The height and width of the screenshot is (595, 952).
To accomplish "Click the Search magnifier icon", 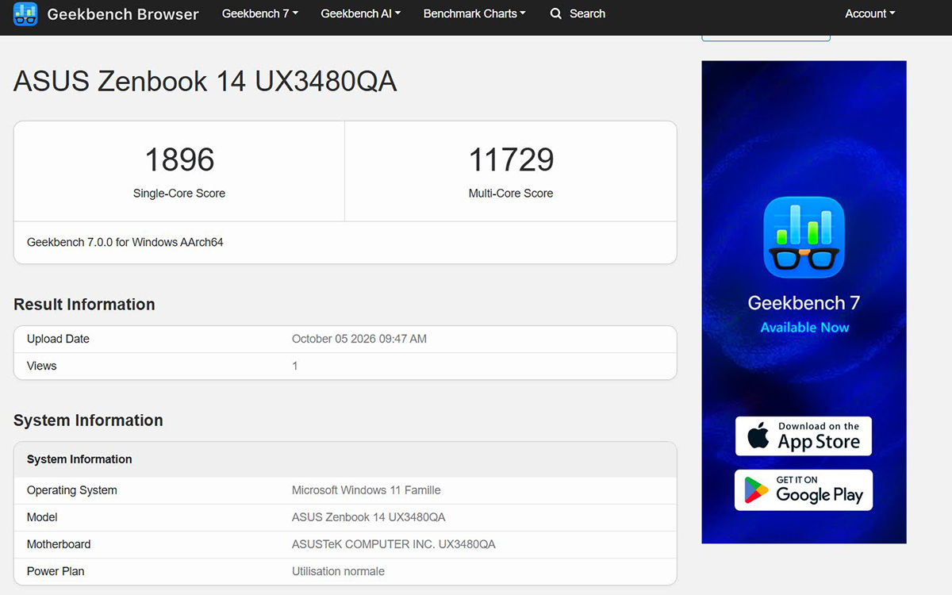I will click(x=556, y=13).
